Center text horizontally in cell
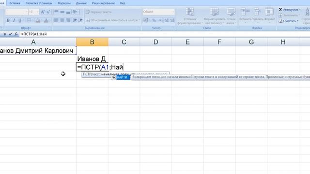The image size is (310, 174). click(x=62, y=20)
